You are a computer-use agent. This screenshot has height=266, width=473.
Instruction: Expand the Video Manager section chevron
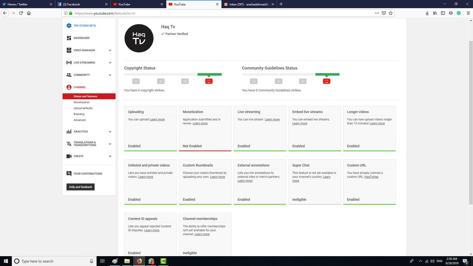[110, 50]
